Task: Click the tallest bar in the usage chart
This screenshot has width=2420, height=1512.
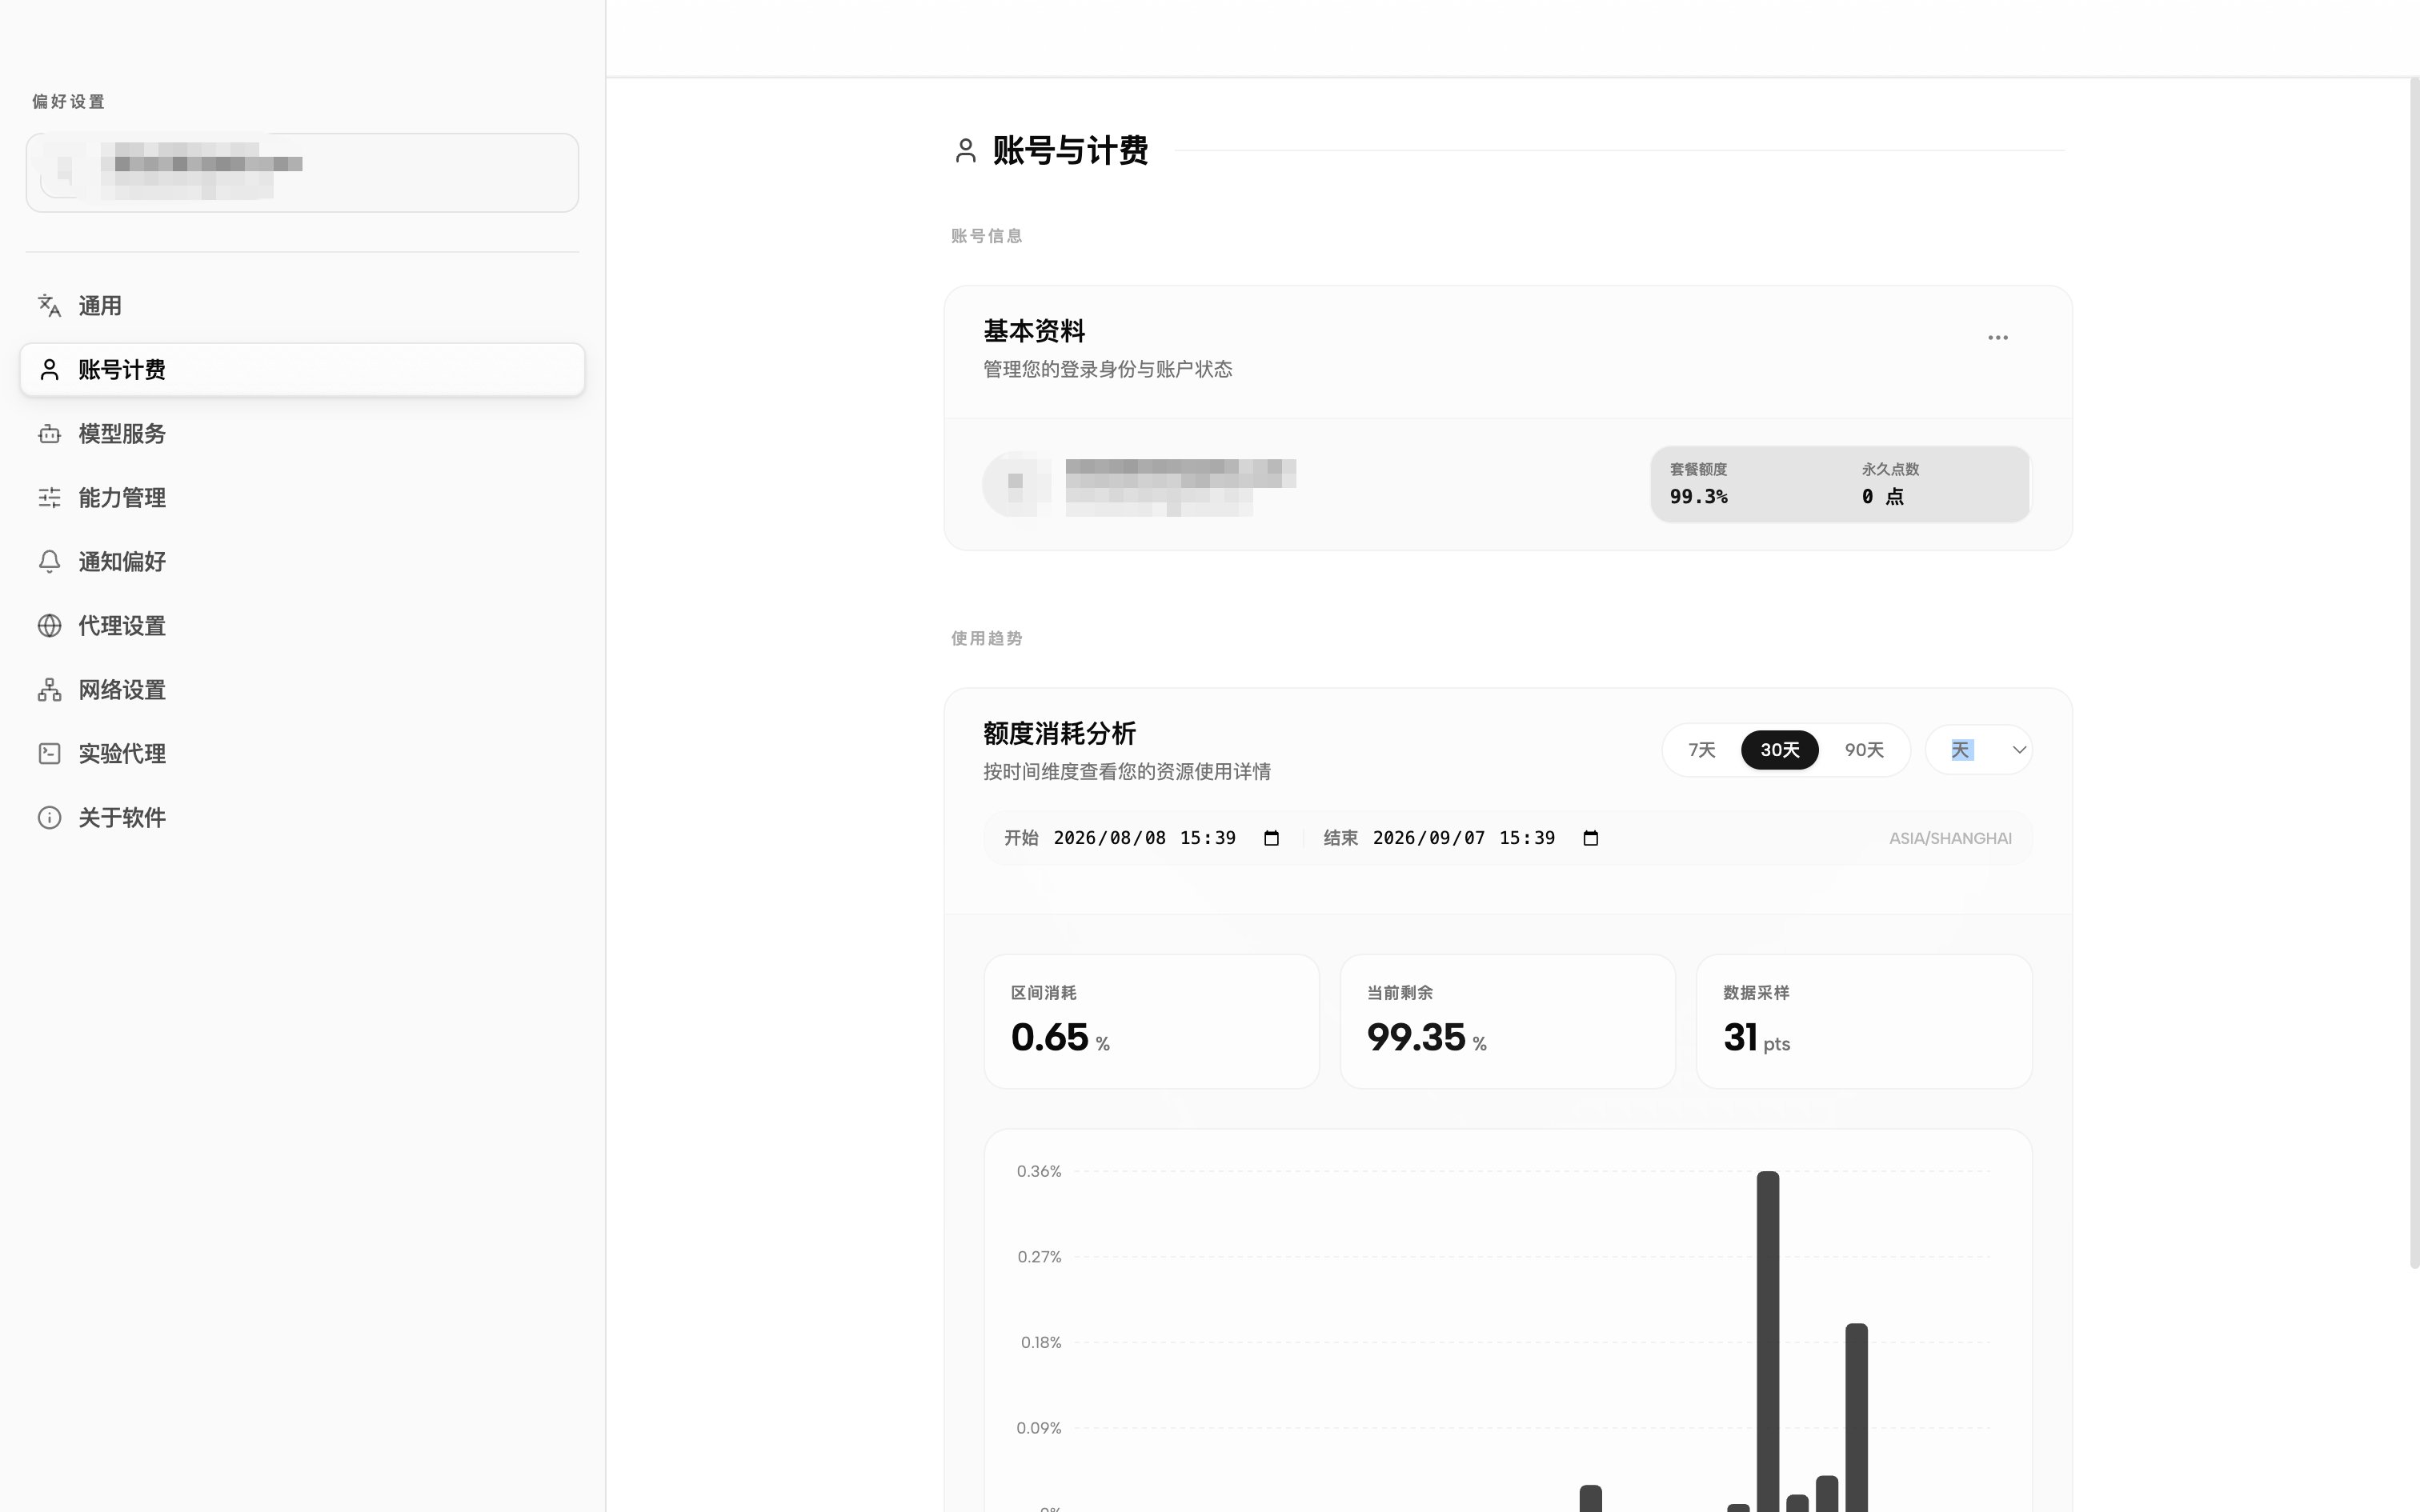Action: (x=1767, y=1341)
